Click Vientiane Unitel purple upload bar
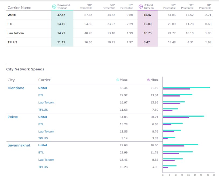Screen dimensions: 219x179 176,89
